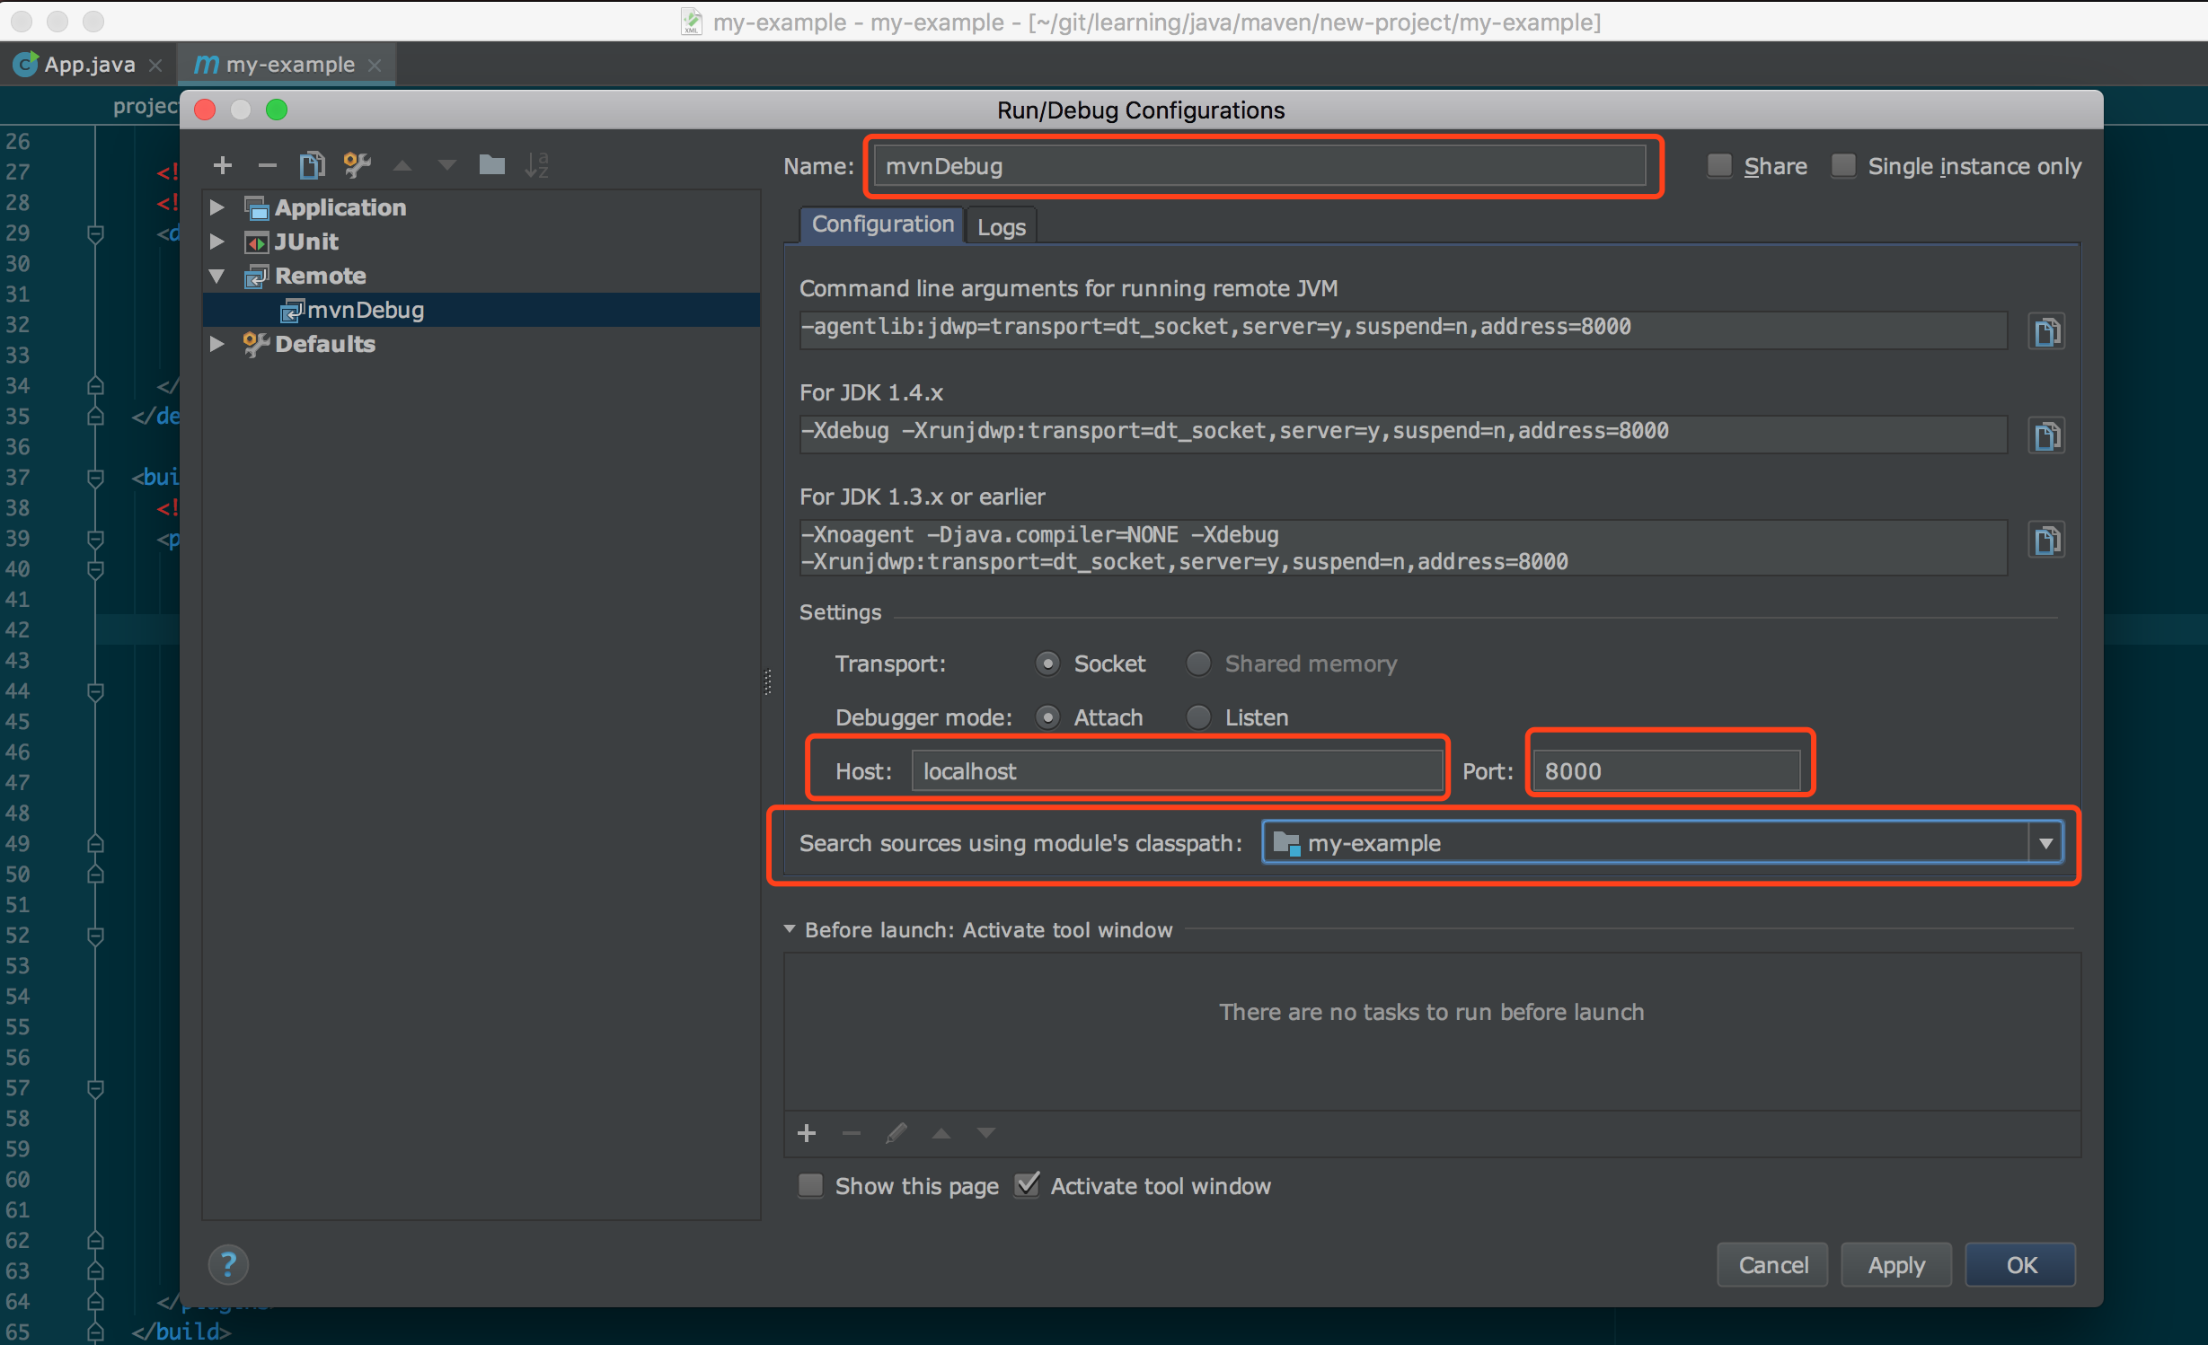Click the remove configuration minus icon
2208x1345 pixels.
pyautogui.click(x=267, y=165)
